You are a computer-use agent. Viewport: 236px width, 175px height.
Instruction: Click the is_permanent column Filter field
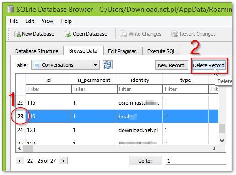tap(94, 89)
